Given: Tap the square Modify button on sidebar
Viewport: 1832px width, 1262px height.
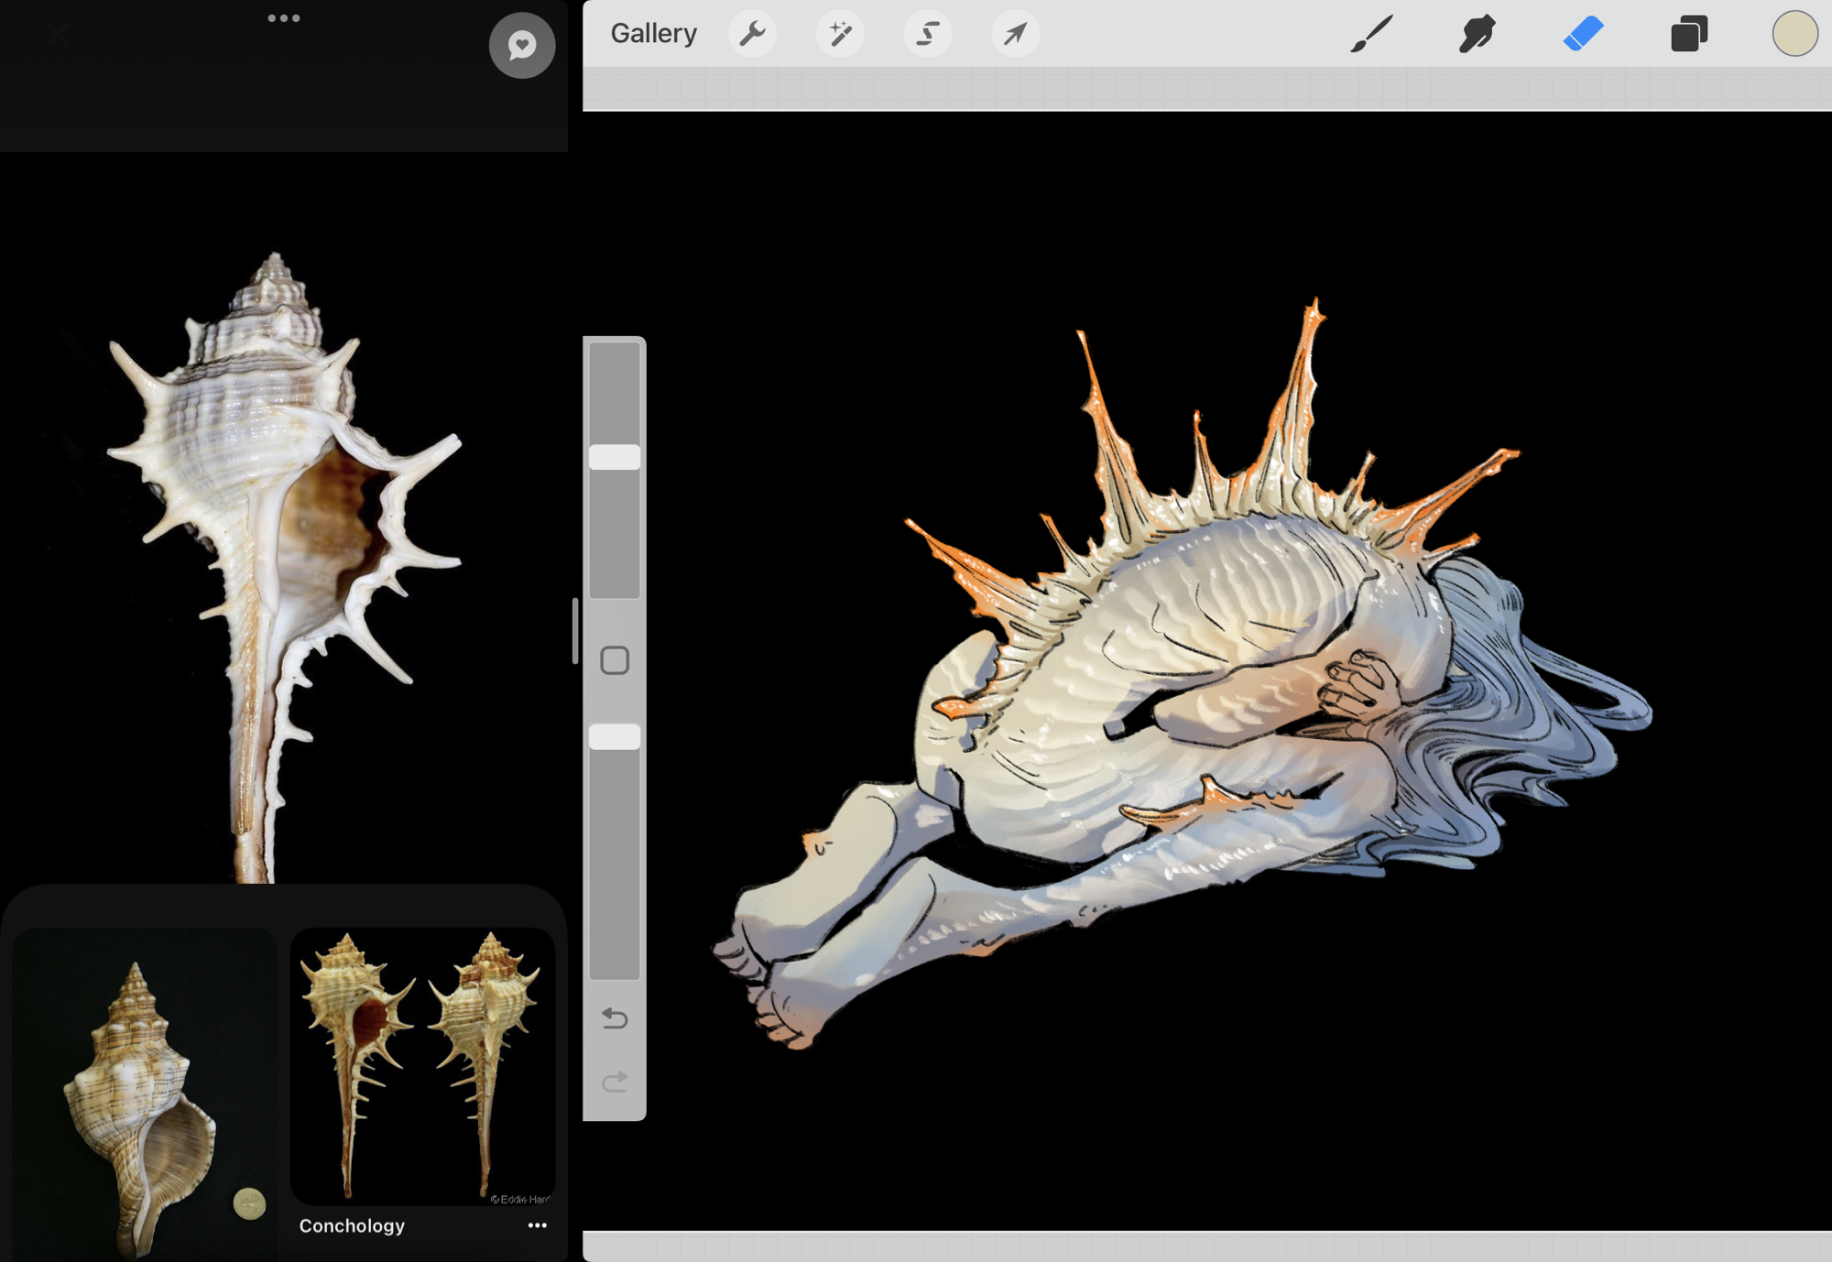Looking at the screenshot, I should [615, 660].
